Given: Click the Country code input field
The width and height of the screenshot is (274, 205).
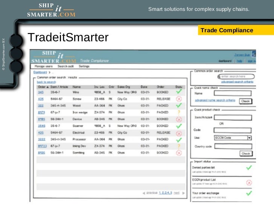Looking at the screenshot, I should pos(233,146).
